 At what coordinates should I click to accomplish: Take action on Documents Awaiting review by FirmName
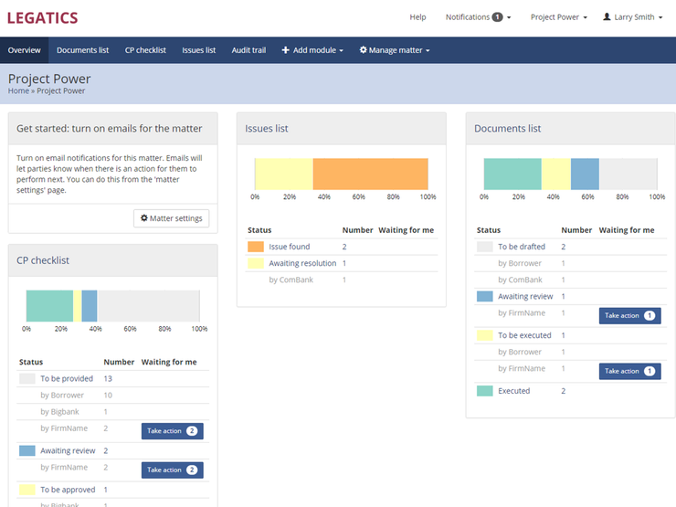[630, 315]
